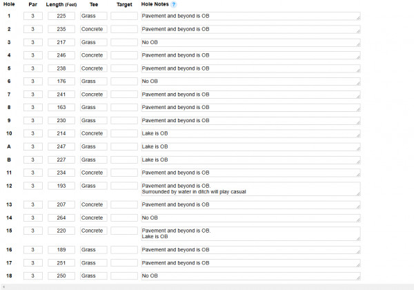Grab resize handle of hole 15 notes
414x290 pixels.
click(x=358, y=238)
